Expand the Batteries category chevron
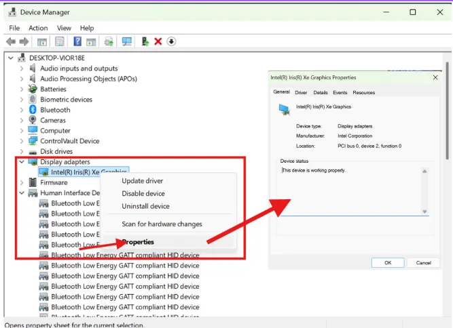This screenshot has height=328, width=453. click(x=22, y=89)
